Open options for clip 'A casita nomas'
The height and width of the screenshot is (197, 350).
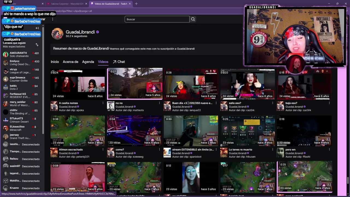[x=103, y=103]
